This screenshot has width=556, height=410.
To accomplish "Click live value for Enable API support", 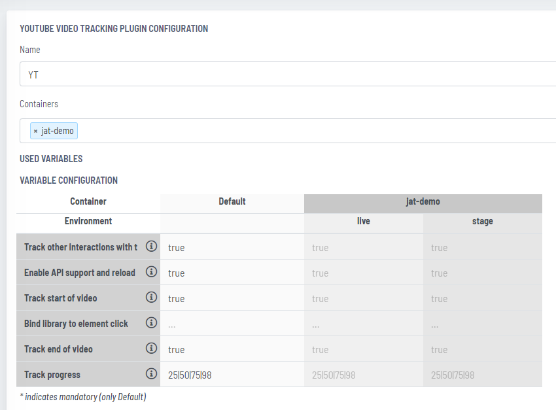I will (x=364, y=273).
